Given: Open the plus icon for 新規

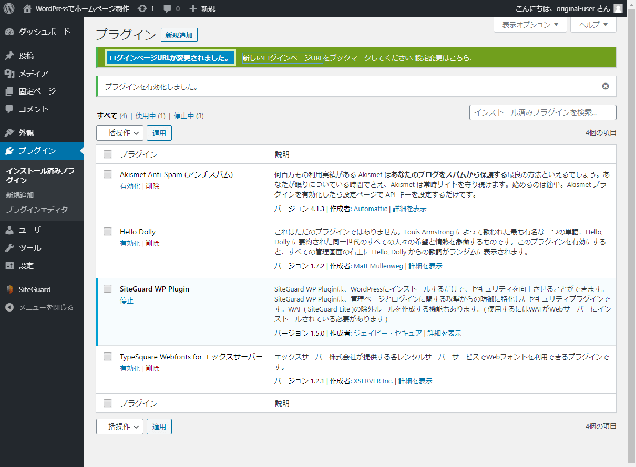Looking at the screenshot, I should 193,8.
